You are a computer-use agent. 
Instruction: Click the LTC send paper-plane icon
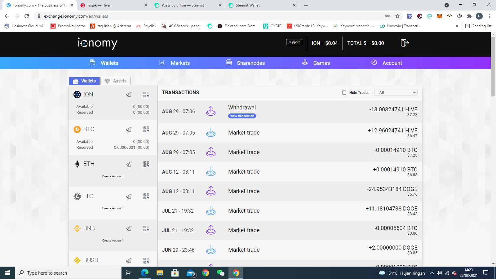click(129, 196)
